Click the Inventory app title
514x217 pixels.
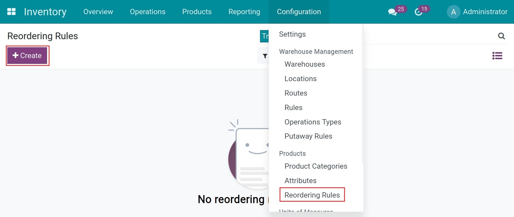point(45,12)
